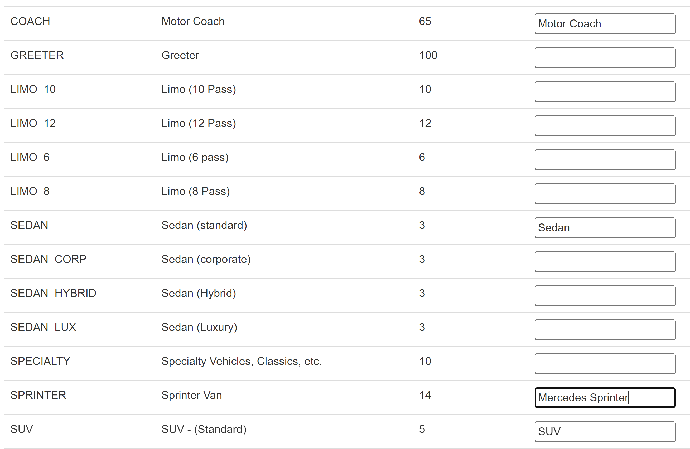This screenshot has height=449, width=690.
Task: Click the COACH code cell
Action: click(x=30, y=21)
